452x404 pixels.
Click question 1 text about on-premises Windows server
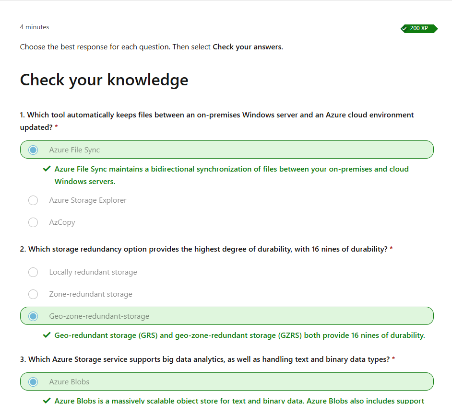pyautogui.click(x=217, y=121)
